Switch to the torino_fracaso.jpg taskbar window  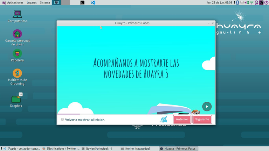[136, 149]
